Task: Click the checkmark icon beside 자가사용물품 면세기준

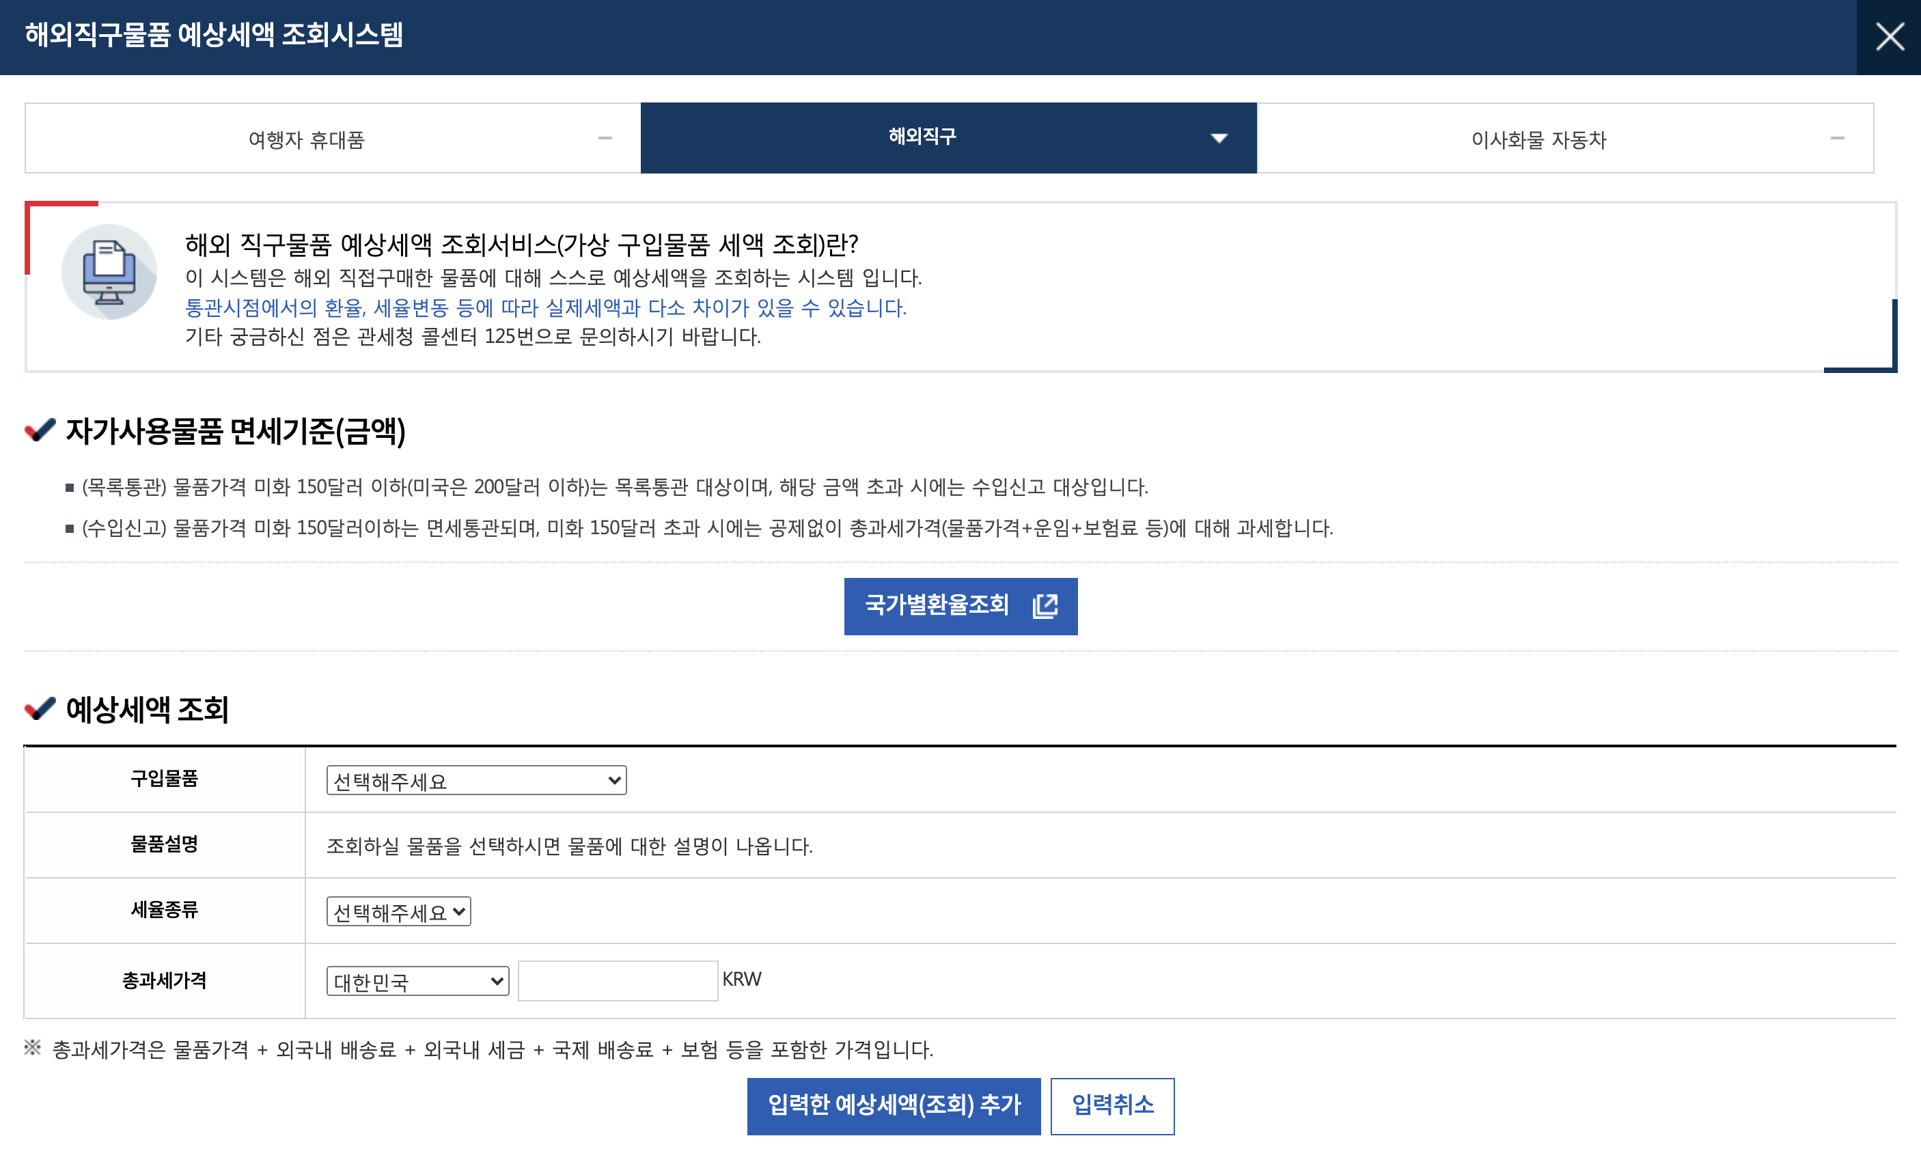Action: [x=40, y=430]
